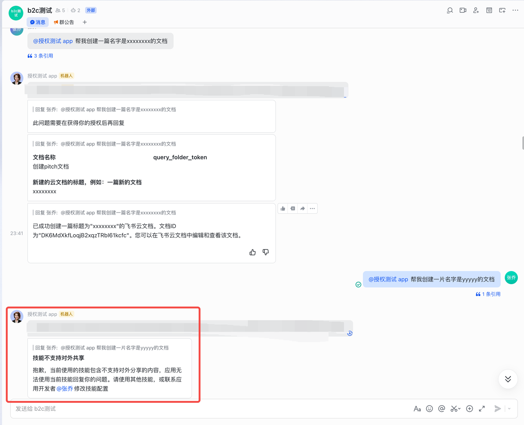This screenshot has width=524, height=425.
Task: Thumbs down the bot's document reply
Action: coord(266,252)
